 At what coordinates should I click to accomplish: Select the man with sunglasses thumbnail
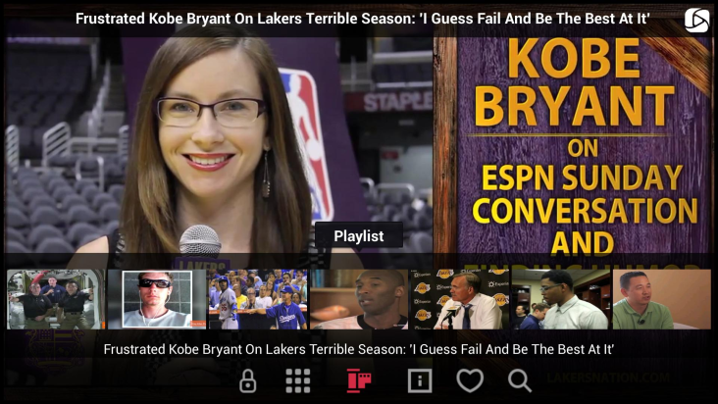157,299
